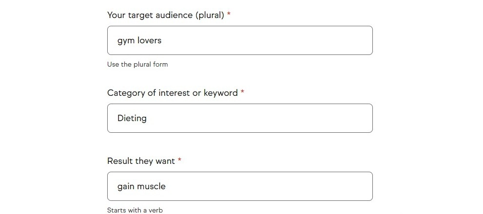Click the "Starts with a verb" hint
483x214 pixels.
[x=135, y=211]
